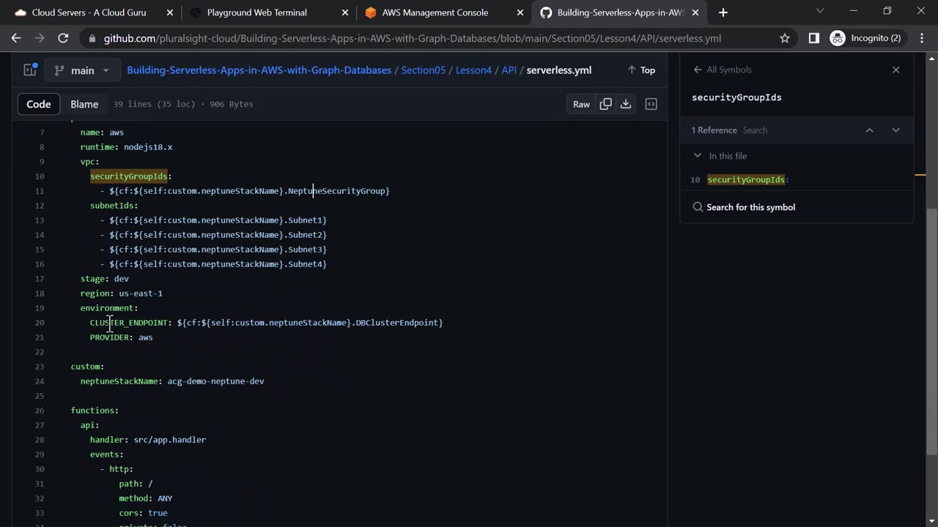Image resolution: width=938 pixels, height=527 pixels.
Task: Jump to next reference chevron
Action: coord(895,130)
